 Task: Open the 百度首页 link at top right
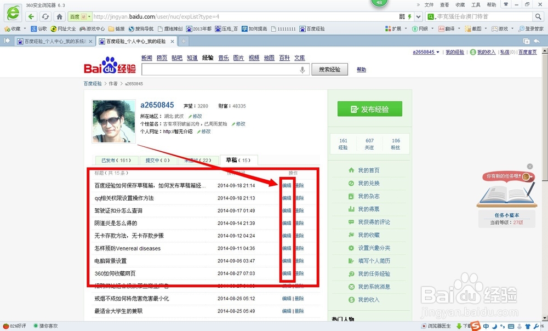527,52
